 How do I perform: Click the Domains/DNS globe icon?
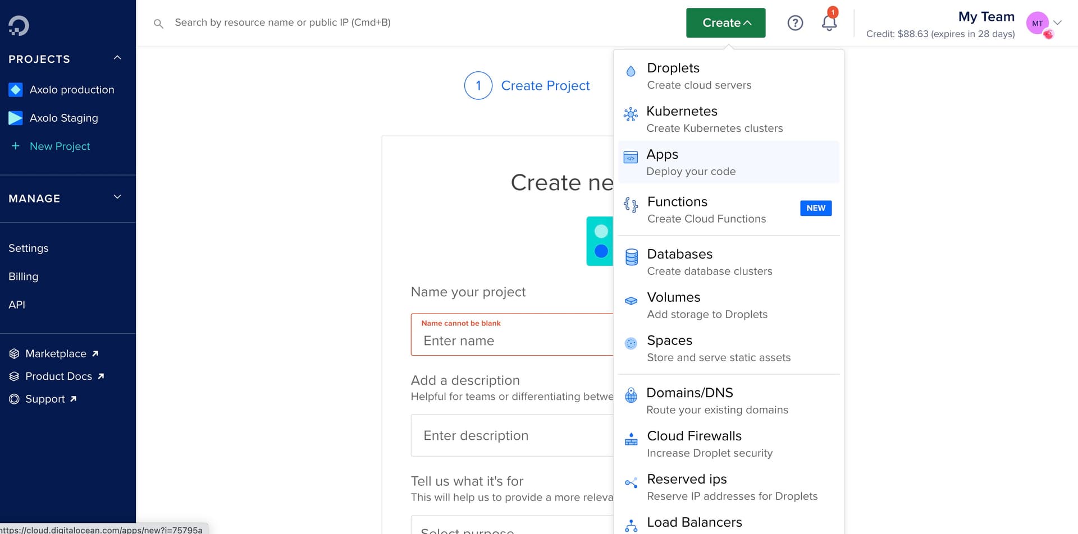tap(631, 395)
